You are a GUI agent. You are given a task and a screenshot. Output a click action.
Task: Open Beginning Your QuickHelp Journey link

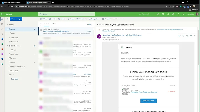144,92
